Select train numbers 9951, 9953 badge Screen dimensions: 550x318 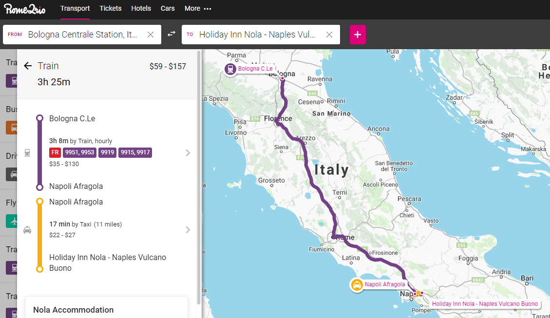pos(79,152)
